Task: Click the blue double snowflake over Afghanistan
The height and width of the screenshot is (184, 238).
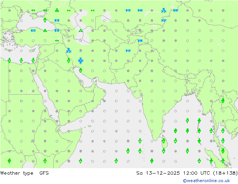Action: (128, 51)
